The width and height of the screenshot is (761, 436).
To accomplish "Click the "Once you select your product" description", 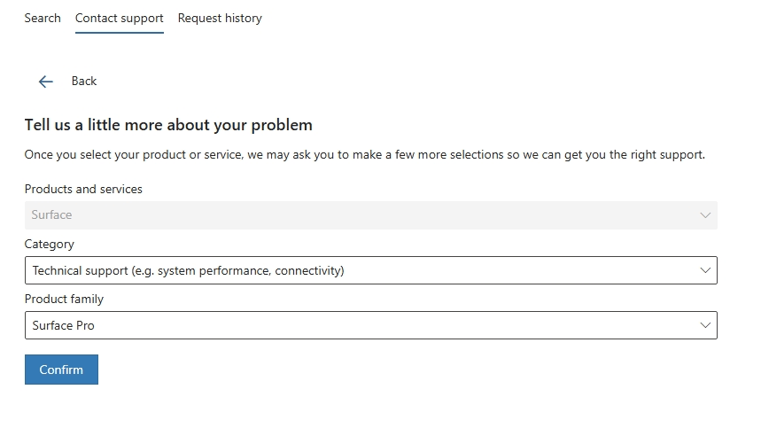I will pos(364,154).
